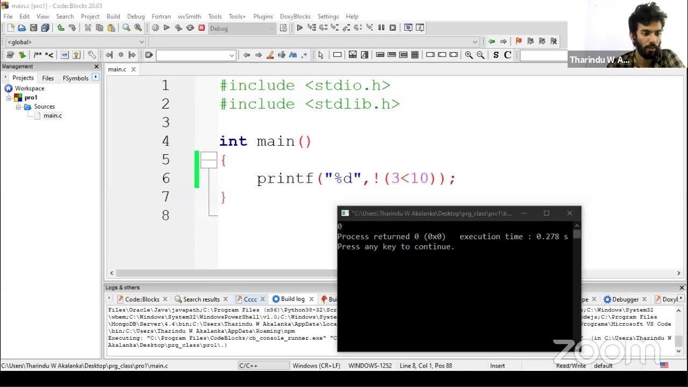Open the <global> scope dropdown
This screenshot has width=688, height=387.
142,42
